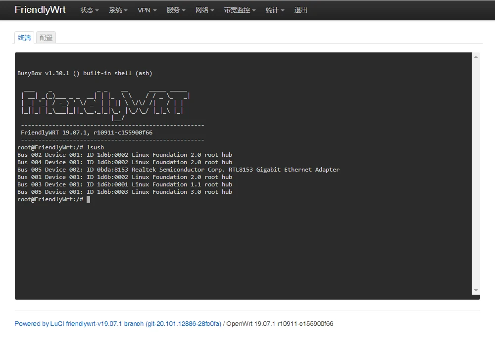Open the 服务 dropdown menu
The image size is (495, 356).
point(176,10)
